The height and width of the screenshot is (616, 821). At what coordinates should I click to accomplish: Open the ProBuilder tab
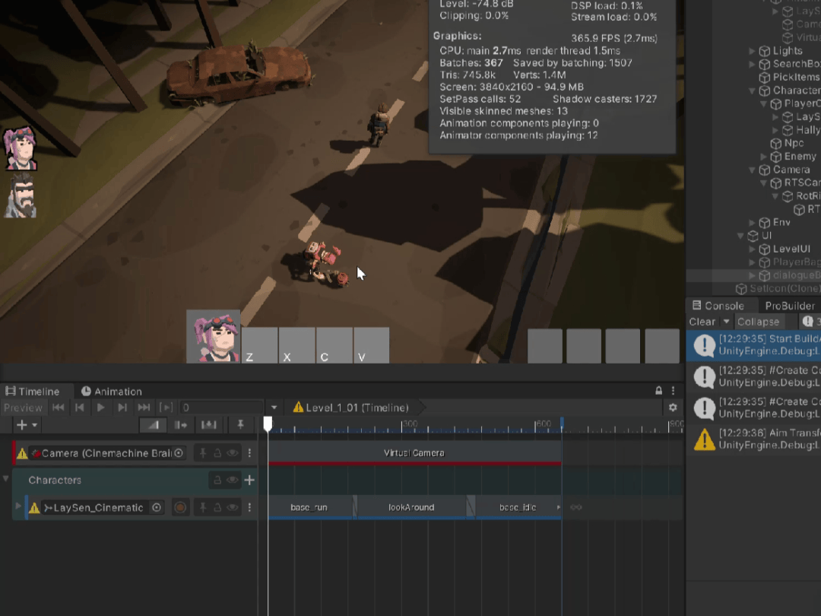(x=789, y=306)
